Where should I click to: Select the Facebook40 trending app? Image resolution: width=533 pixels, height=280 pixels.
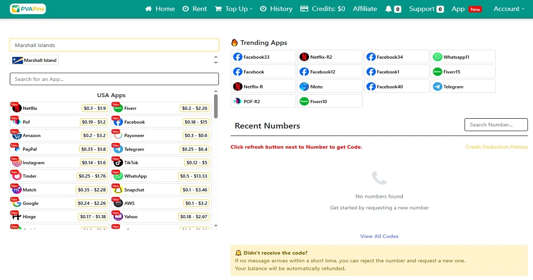point(397,86)
